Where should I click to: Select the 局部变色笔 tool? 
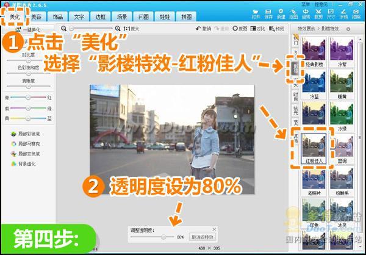click(x=26, y=154)
